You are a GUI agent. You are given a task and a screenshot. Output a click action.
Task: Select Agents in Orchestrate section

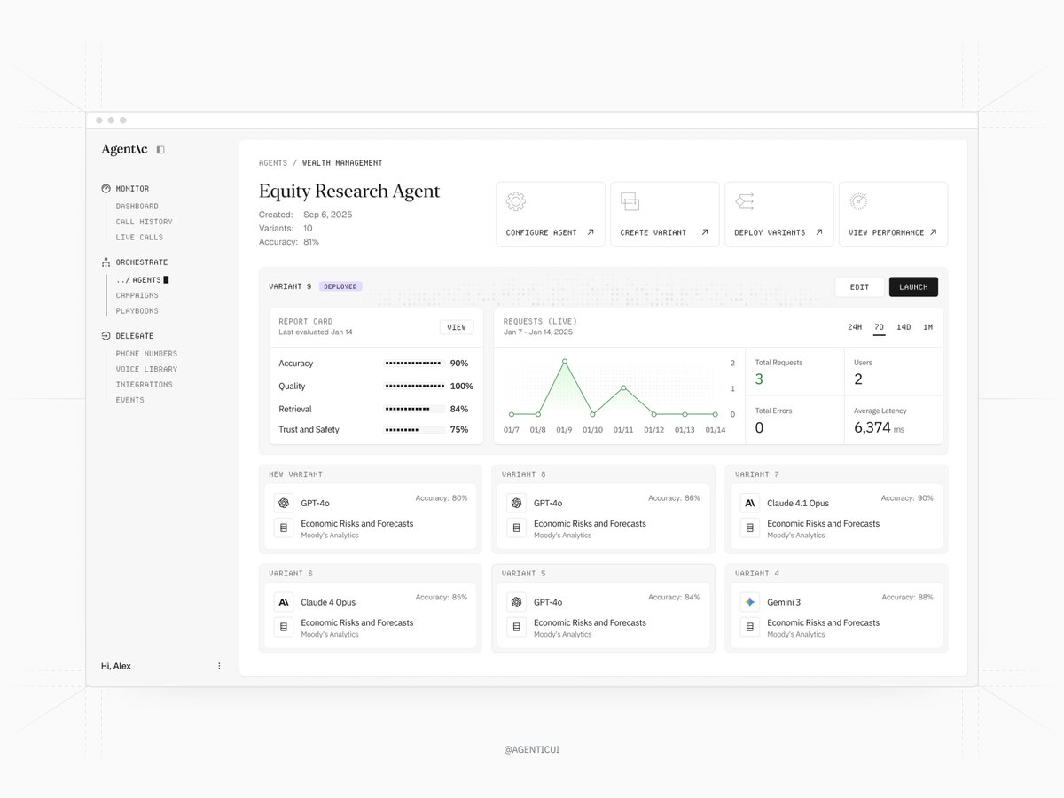click(142, 280)
